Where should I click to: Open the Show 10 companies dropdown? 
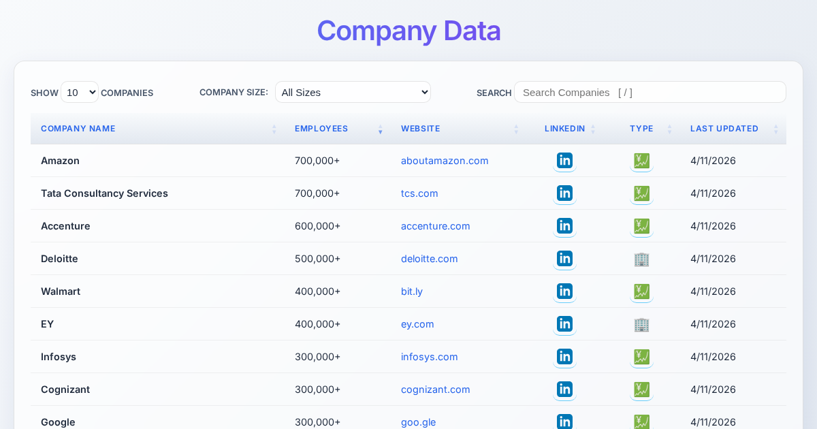pos(80,92)
